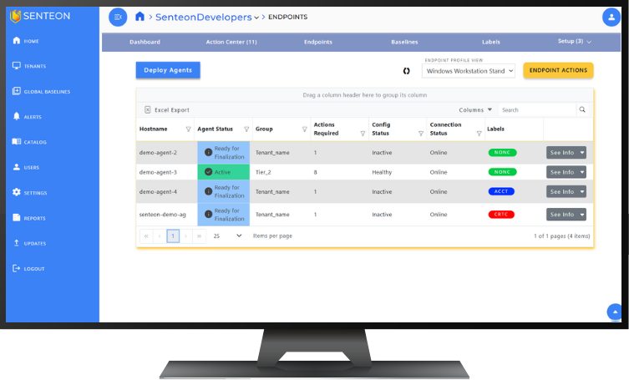This screenshot has height=380, width=629.
Task: Open the Columns dropdown
Action: (475, 109)
